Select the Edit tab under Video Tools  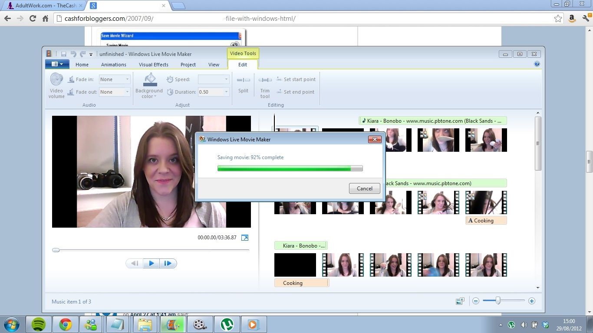pos(243,65)
